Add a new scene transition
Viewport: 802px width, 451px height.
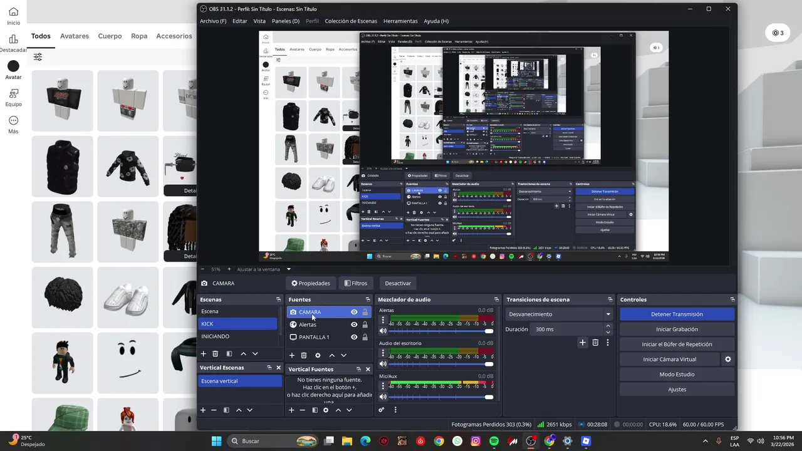pos(583,343)
